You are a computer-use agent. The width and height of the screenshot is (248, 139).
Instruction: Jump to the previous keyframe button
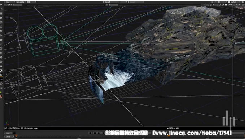coord(99,133)
